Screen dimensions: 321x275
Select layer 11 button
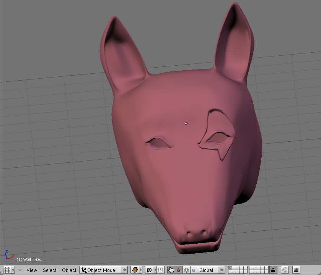[230, 272]
